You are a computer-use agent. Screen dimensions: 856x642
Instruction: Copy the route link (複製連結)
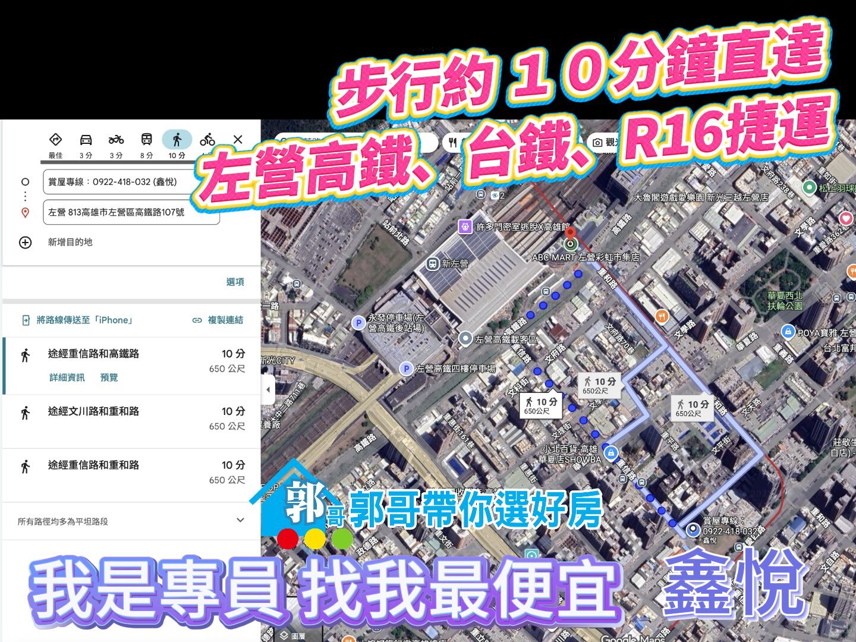click(218, 320)
